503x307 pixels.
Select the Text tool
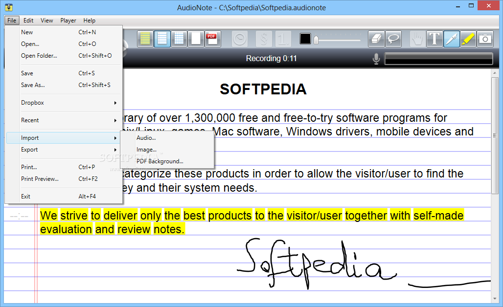[434, 39]
